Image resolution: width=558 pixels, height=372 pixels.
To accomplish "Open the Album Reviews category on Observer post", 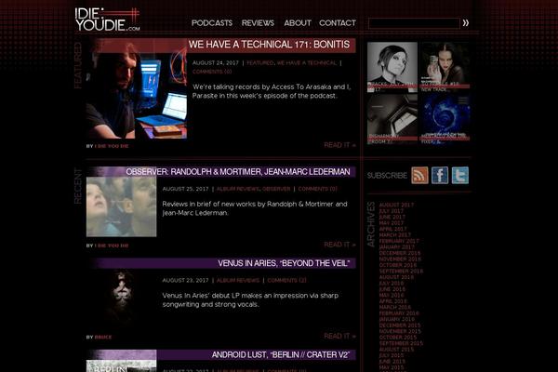I will tap(238, 189).
